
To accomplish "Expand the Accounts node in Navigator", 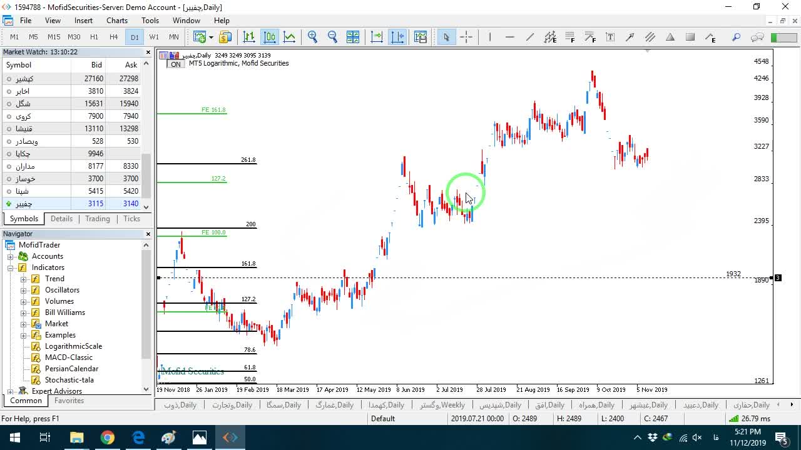I will [x=11, y=256].
